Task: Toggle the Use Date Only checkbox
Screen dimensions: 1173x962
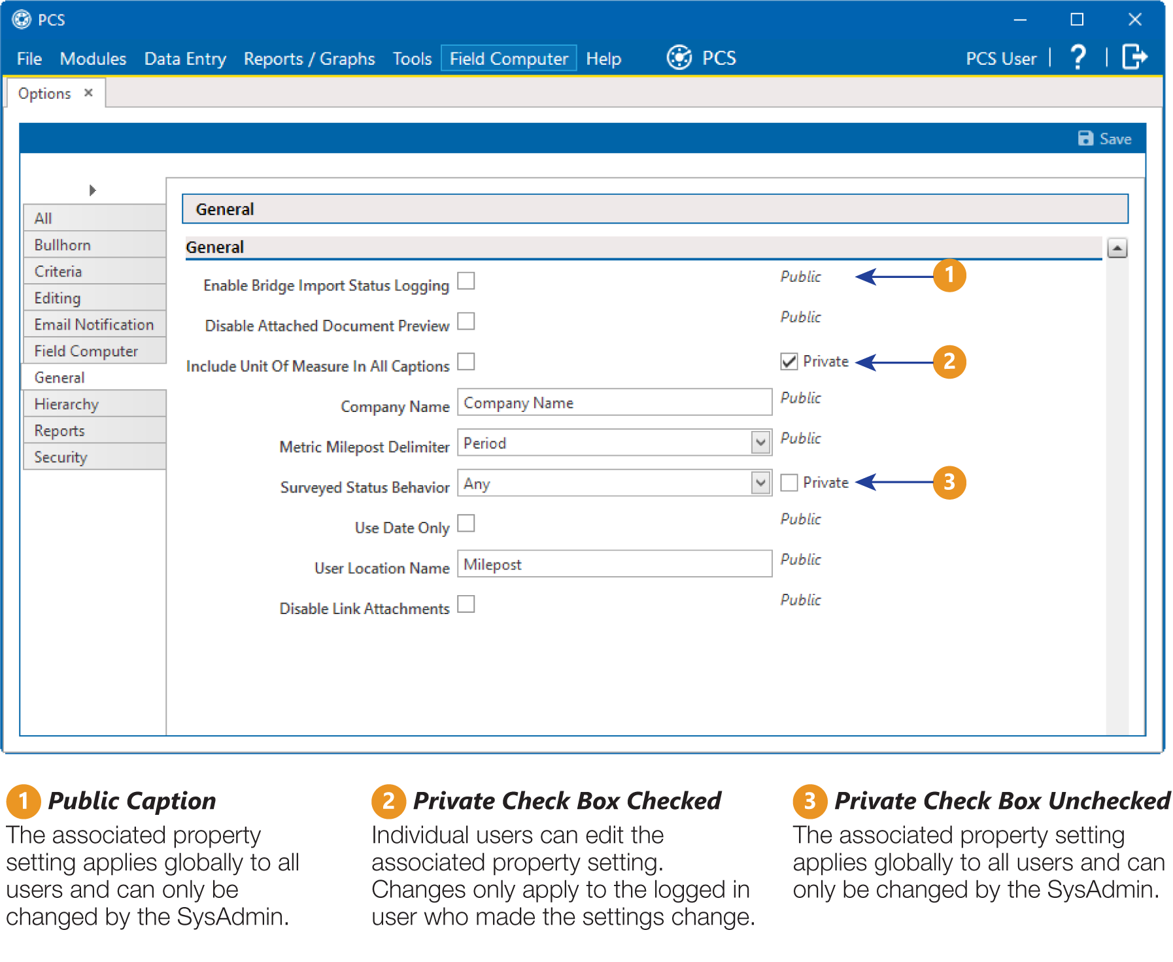Action: [x=466, y=523]
